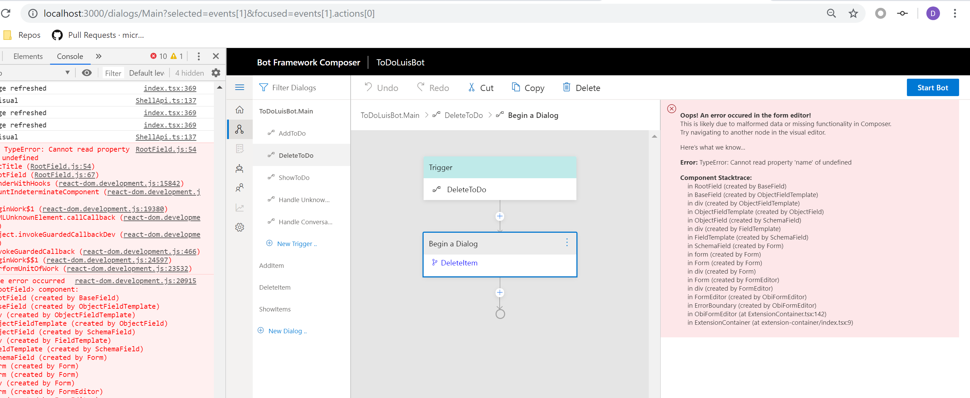
Task: Open the Chrome three-dot menu
Action: 955,14
